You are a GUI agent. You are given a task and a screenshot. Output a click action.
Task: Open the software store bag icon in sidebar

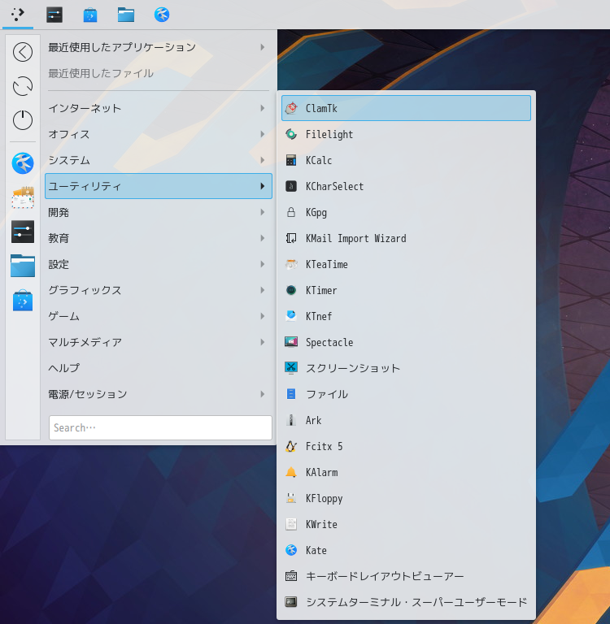pyautogui.click(x=23, y=301)
